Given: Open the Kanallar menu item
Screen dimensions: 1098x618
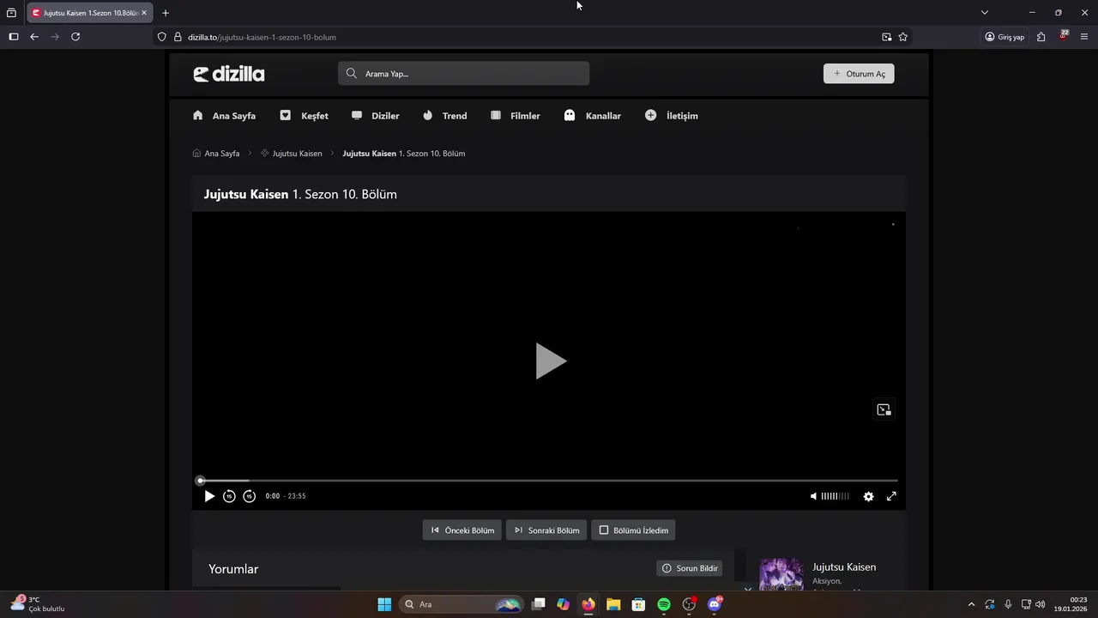Looking at the screenshot, I should (x=592, y=116).
